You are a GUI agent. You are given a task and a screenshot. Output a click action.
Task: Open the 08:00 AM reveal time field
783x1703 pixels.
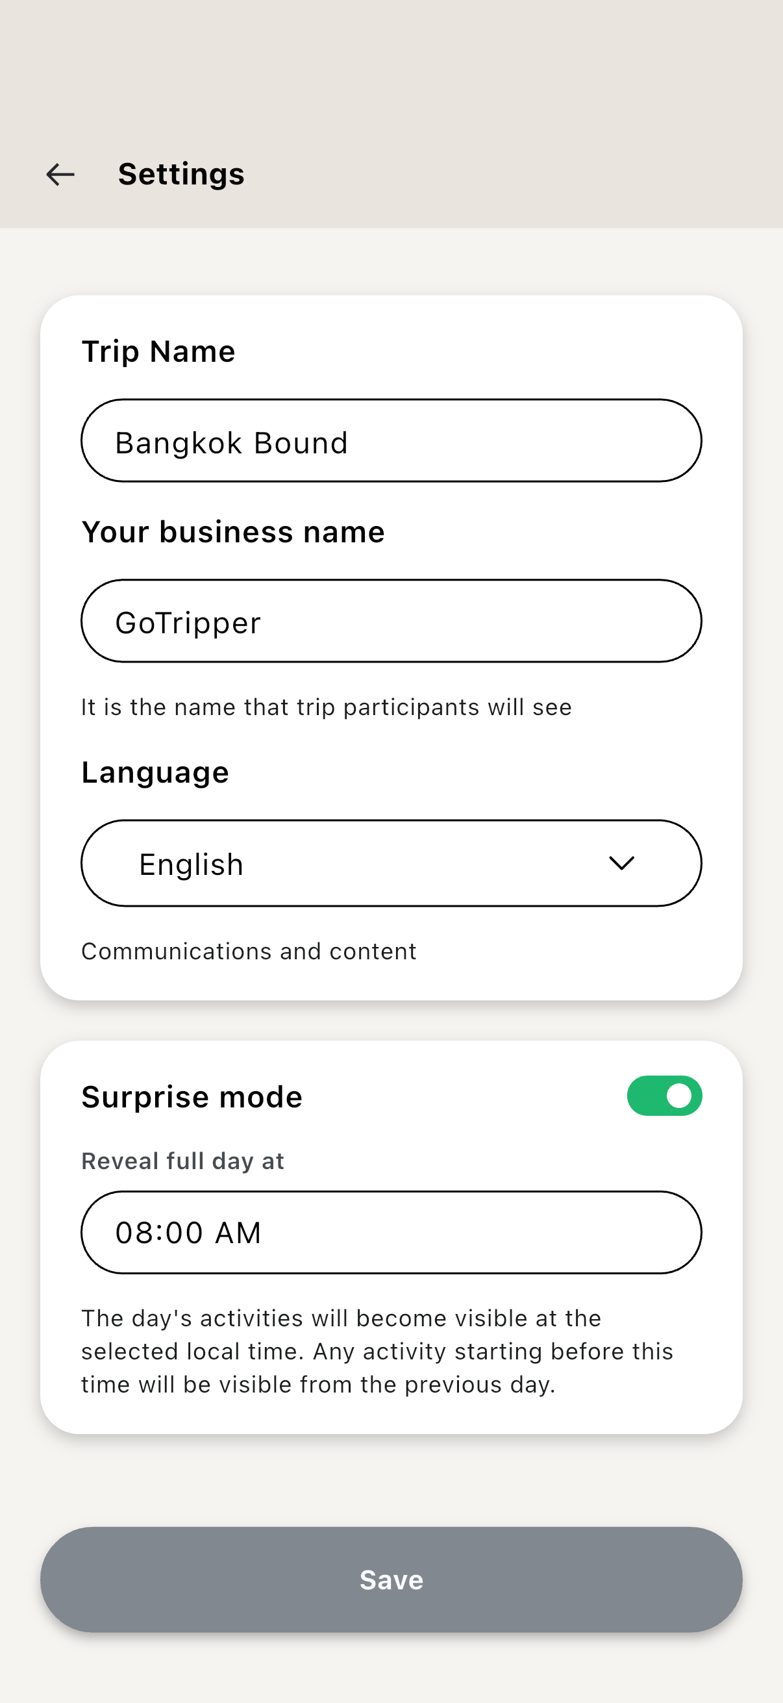(391, 1233)
